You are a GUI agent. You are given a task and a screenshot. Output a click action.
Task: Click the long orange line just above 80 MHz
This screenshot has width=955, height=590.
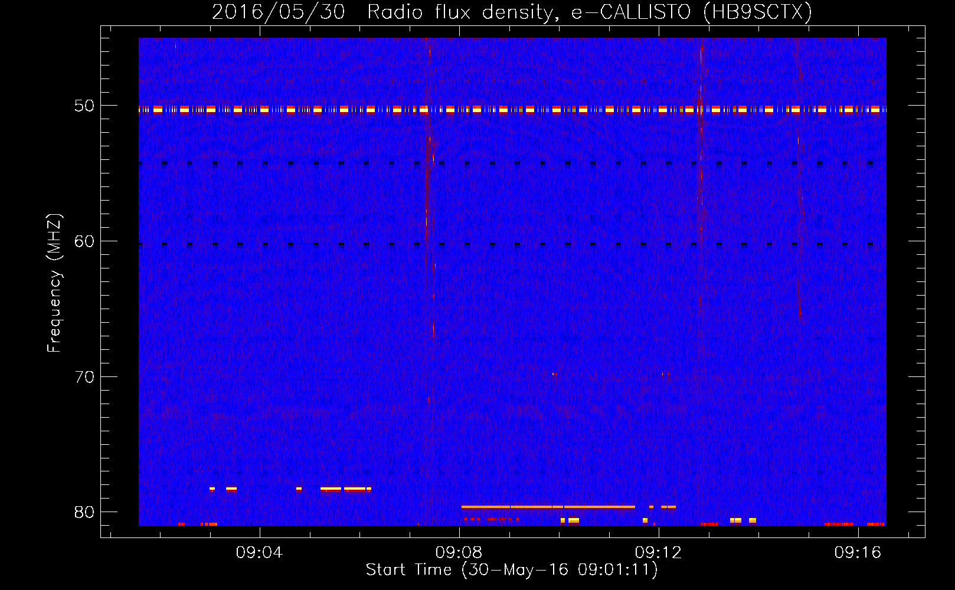tap(548, 507)
